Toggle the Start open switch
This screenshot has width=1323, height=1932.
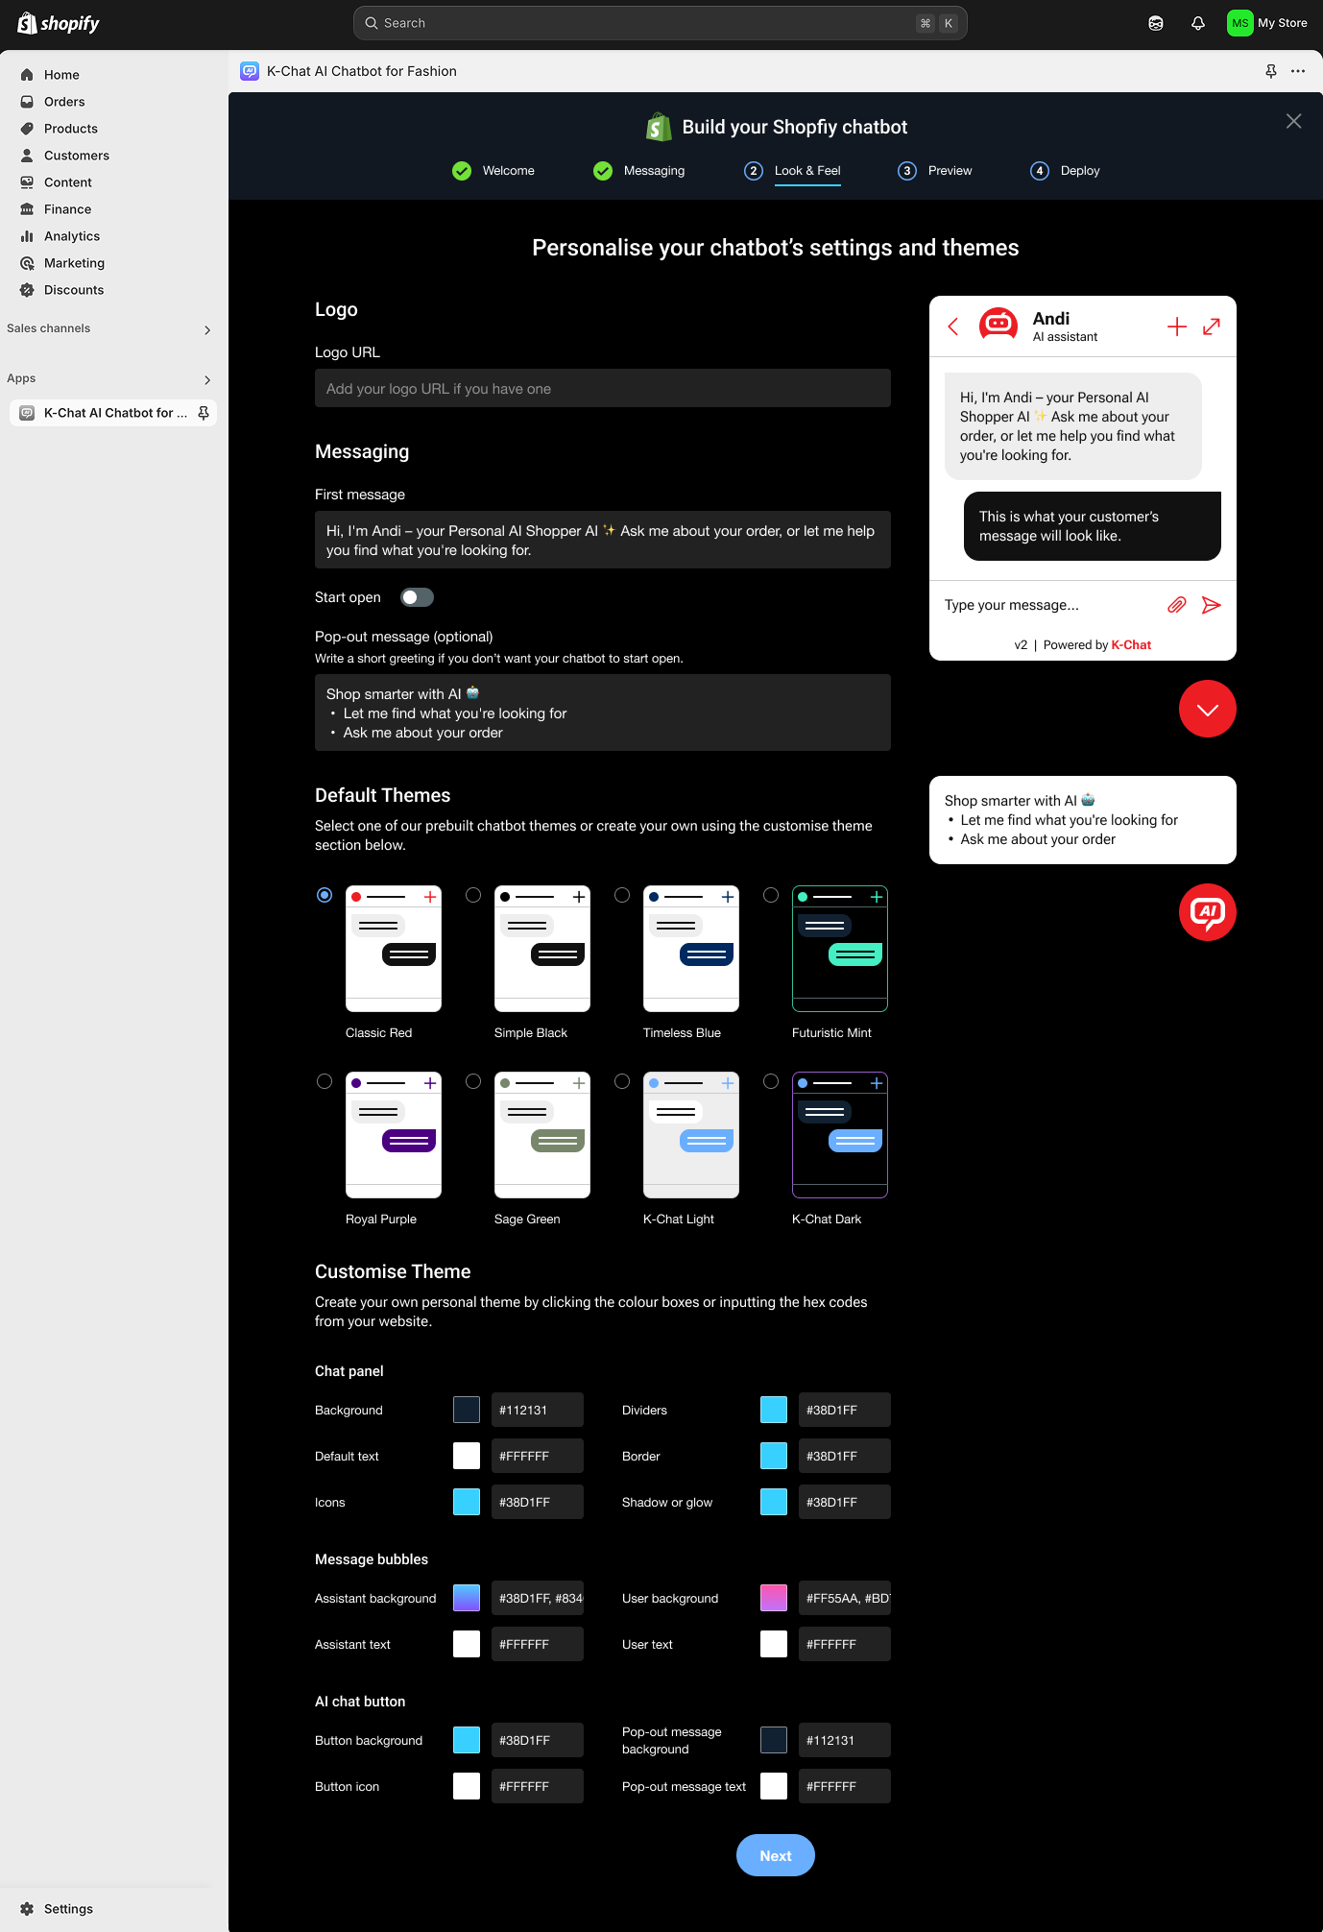tap(417, 597)
